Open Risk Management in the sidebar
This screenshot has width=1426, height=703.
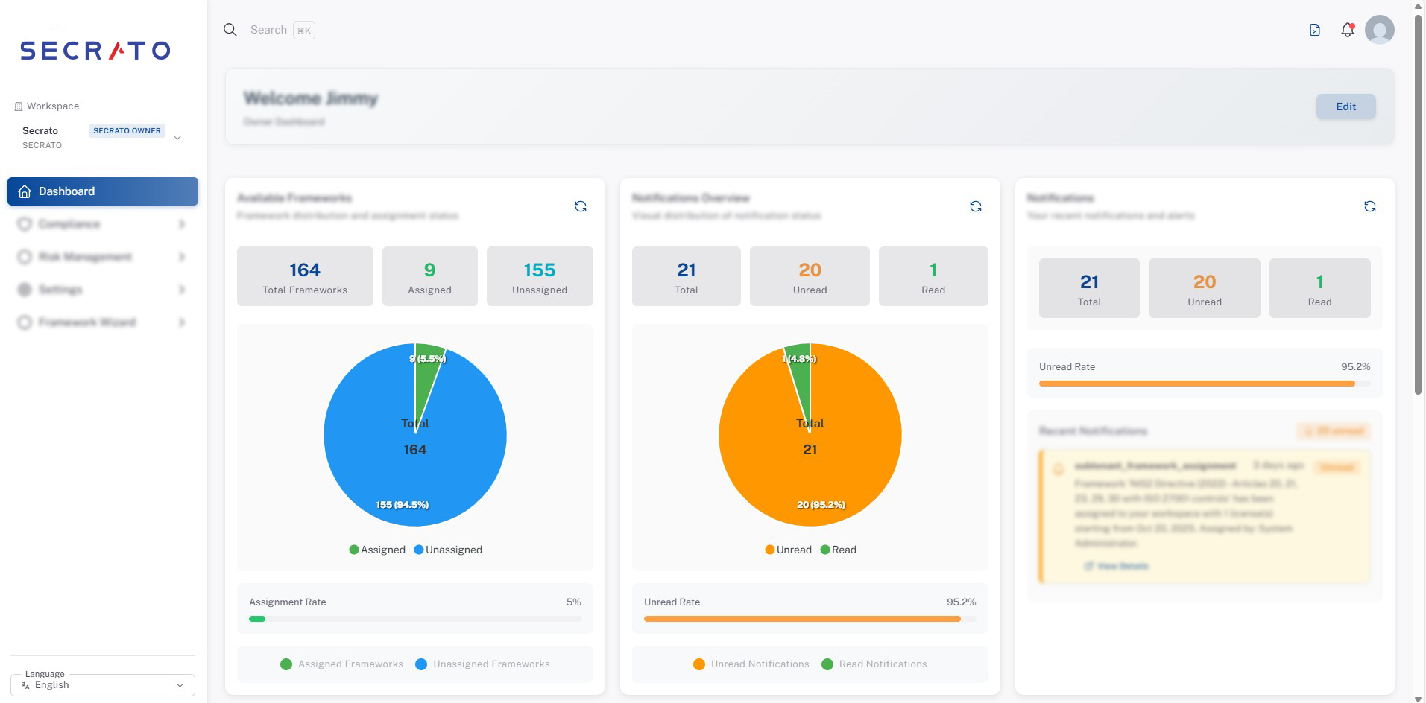pos(85,257)
